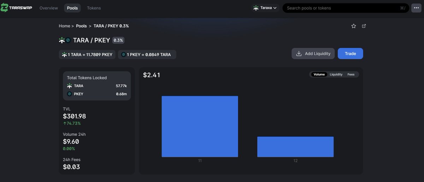Click the Volume 24h value $9.60
Viewport: 424px width, 182px height.
click(71, 141)
